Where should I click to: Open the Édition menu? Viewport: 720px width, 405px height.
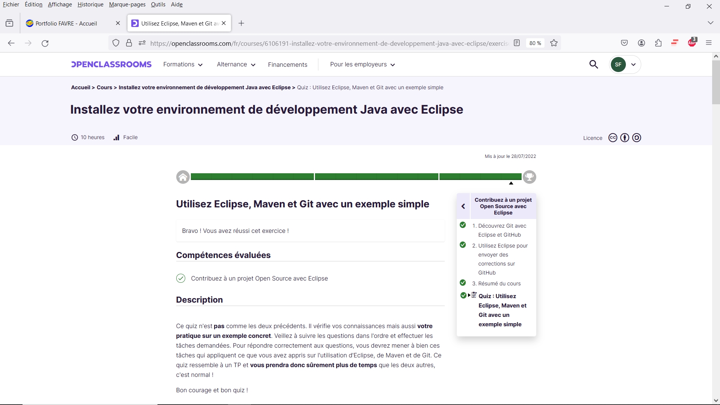(x=33, y=4)
